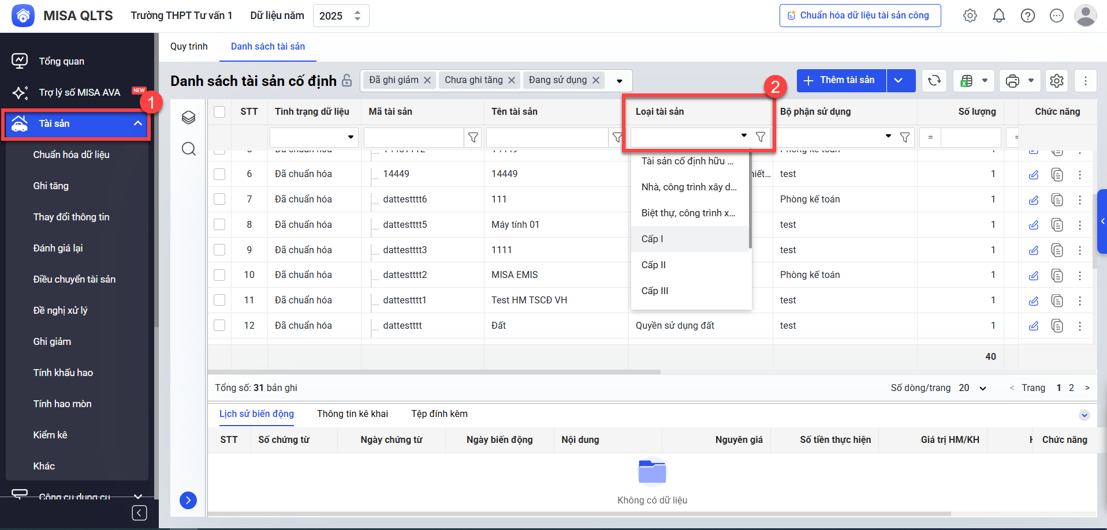Click edit pencil icon for row 6

click(x=1034, y=174)
